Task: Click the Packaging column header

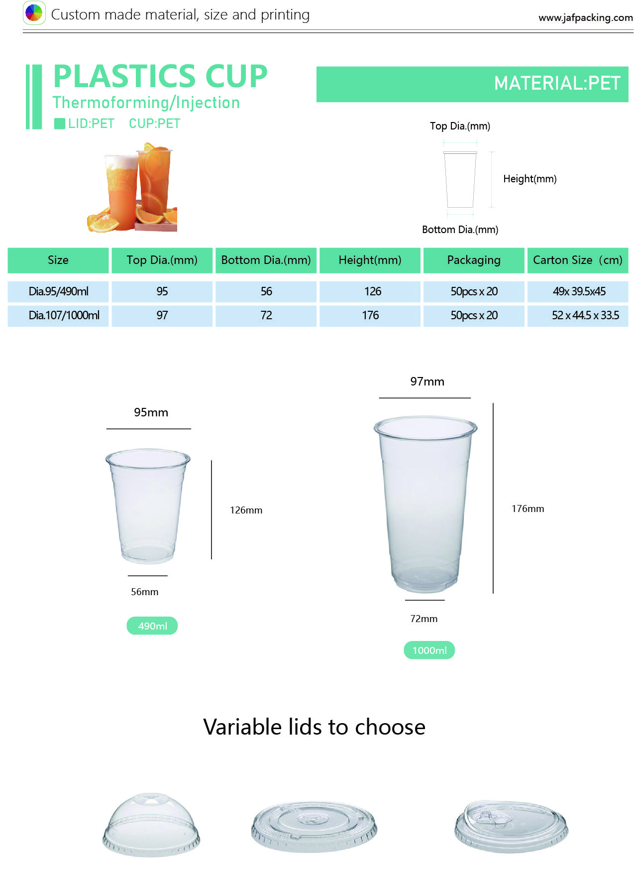Action: 474,260
